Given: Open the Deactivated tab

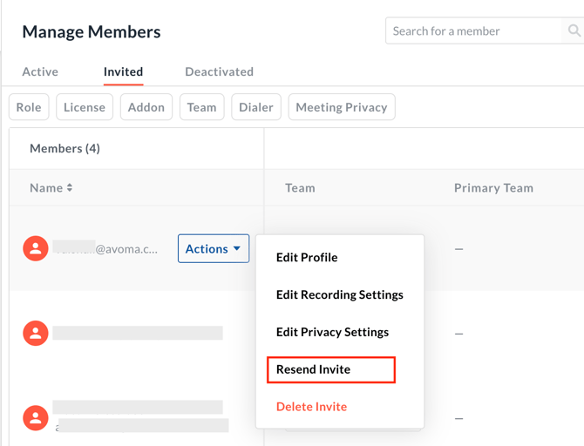Looking at the screenshot, I should (x=220, y=71).
